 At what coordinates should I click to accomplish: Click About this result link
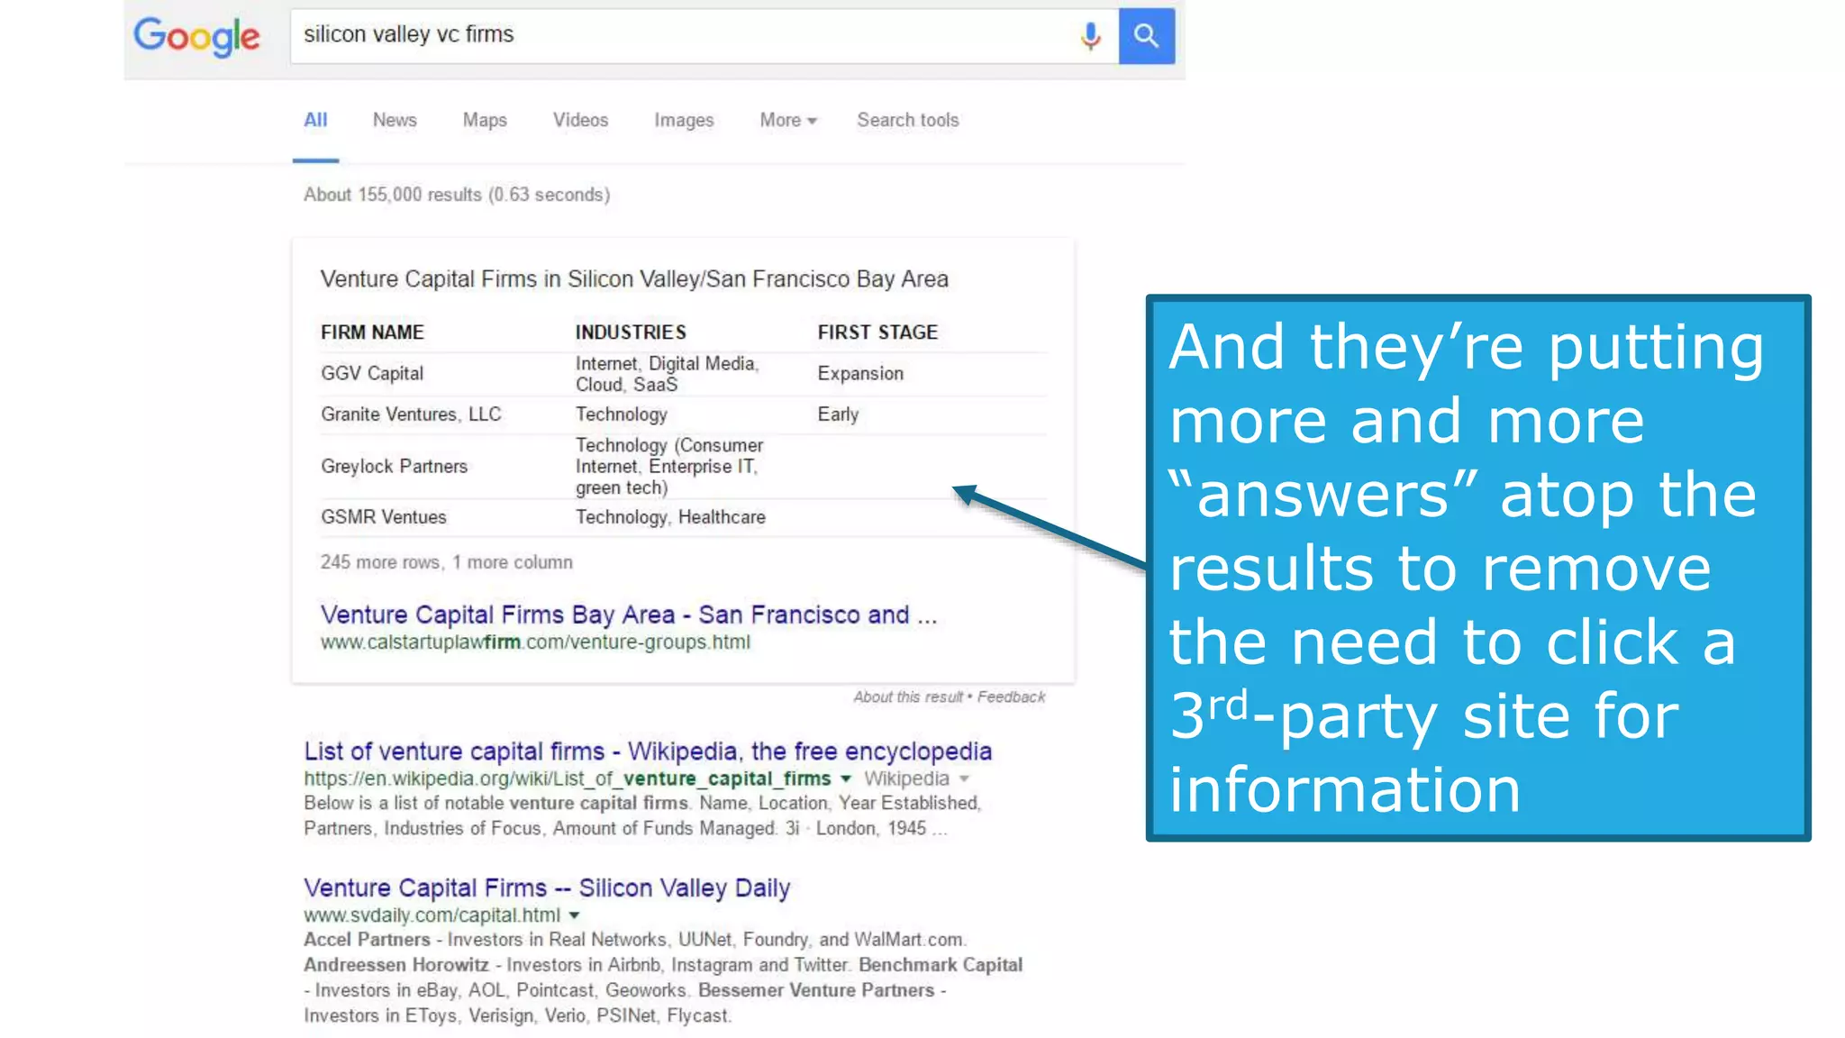908,697
